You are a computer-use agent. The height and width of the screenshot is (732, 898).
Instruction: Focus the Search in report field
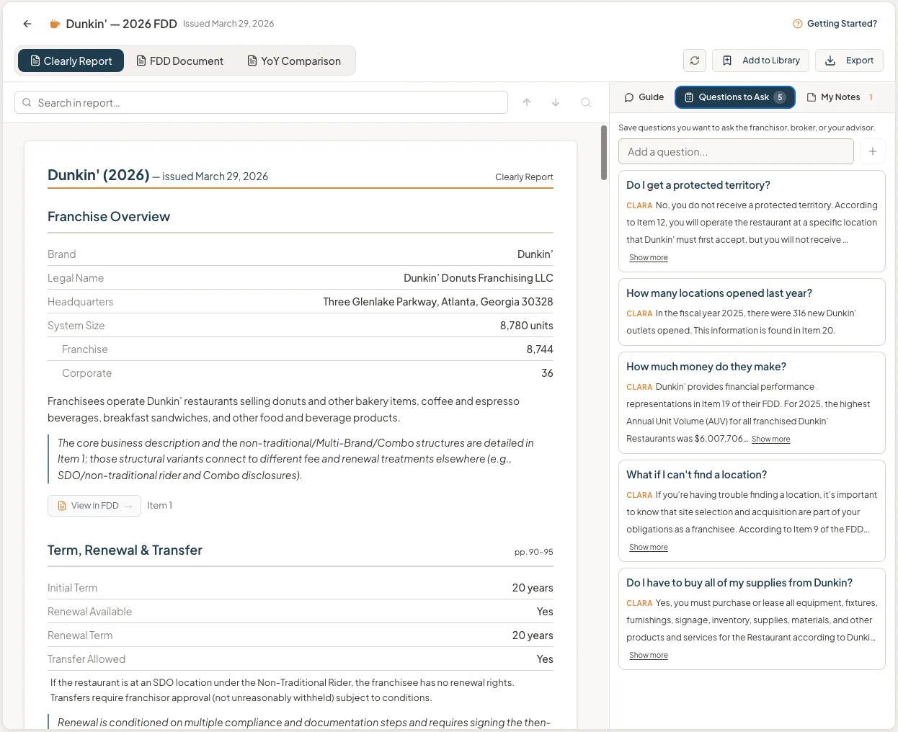261,102
